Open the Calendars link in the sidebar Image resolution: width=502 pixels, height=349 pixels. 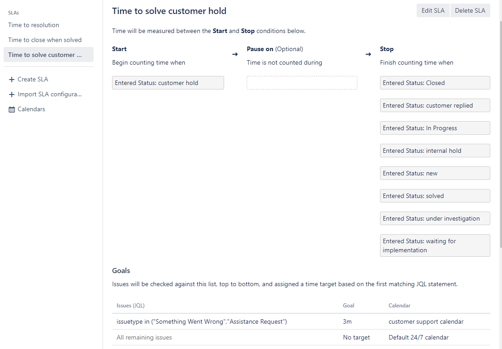tap(31, 109)
